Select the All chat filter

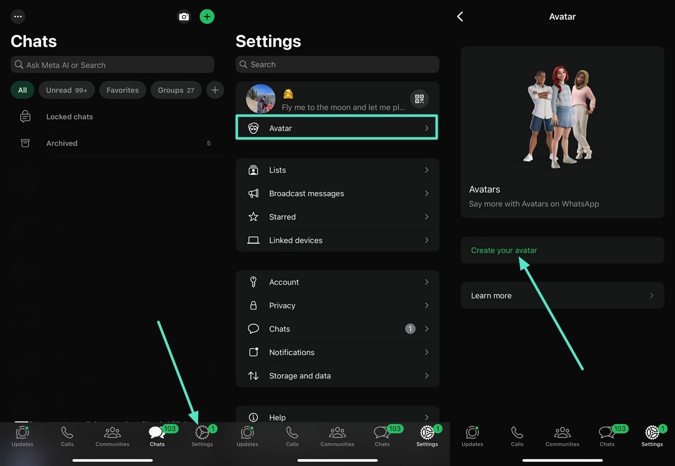click(22, 90)
